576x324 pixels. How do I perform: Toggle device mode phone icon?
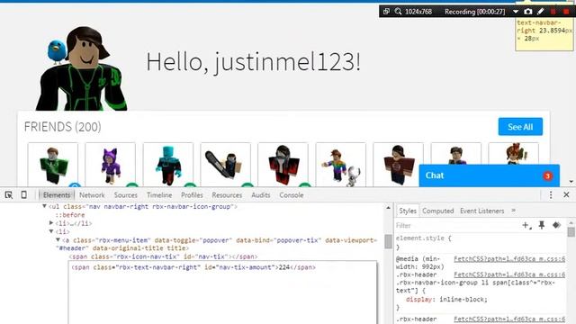(x=24, y=194)
